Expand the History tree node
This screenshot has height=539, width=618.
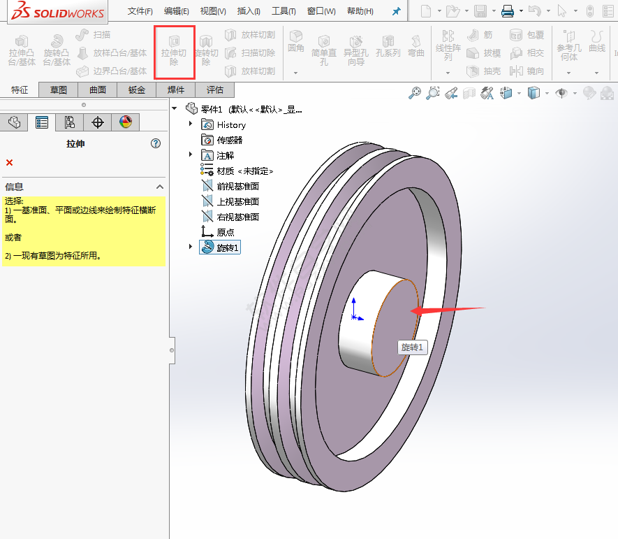click(191, 124)
